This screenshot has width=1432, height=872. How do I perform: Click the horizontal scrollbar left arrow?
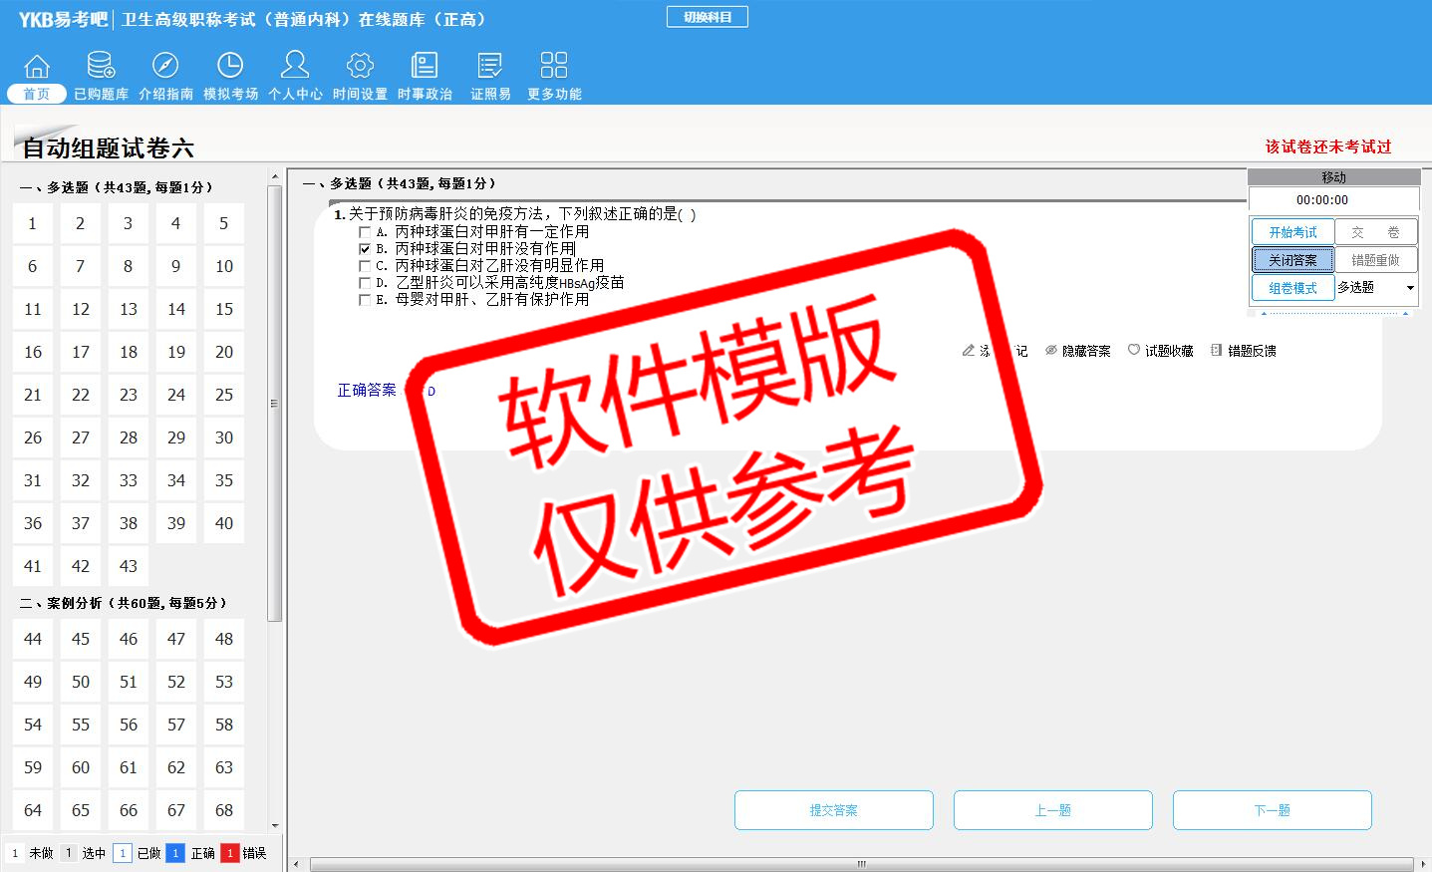296,864
